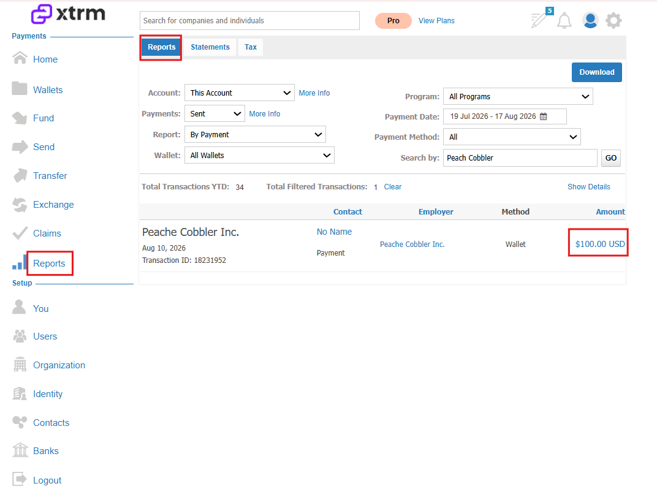Click the xtrm logo

pyautogui.click(x=68, y=14)
